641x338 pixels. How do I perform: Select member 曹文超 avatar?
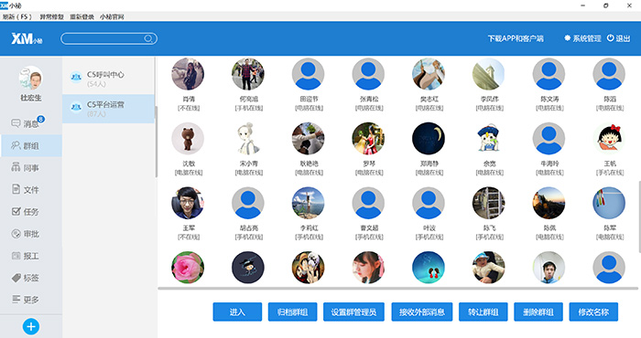pyautogui.click(x=368, y=203)
